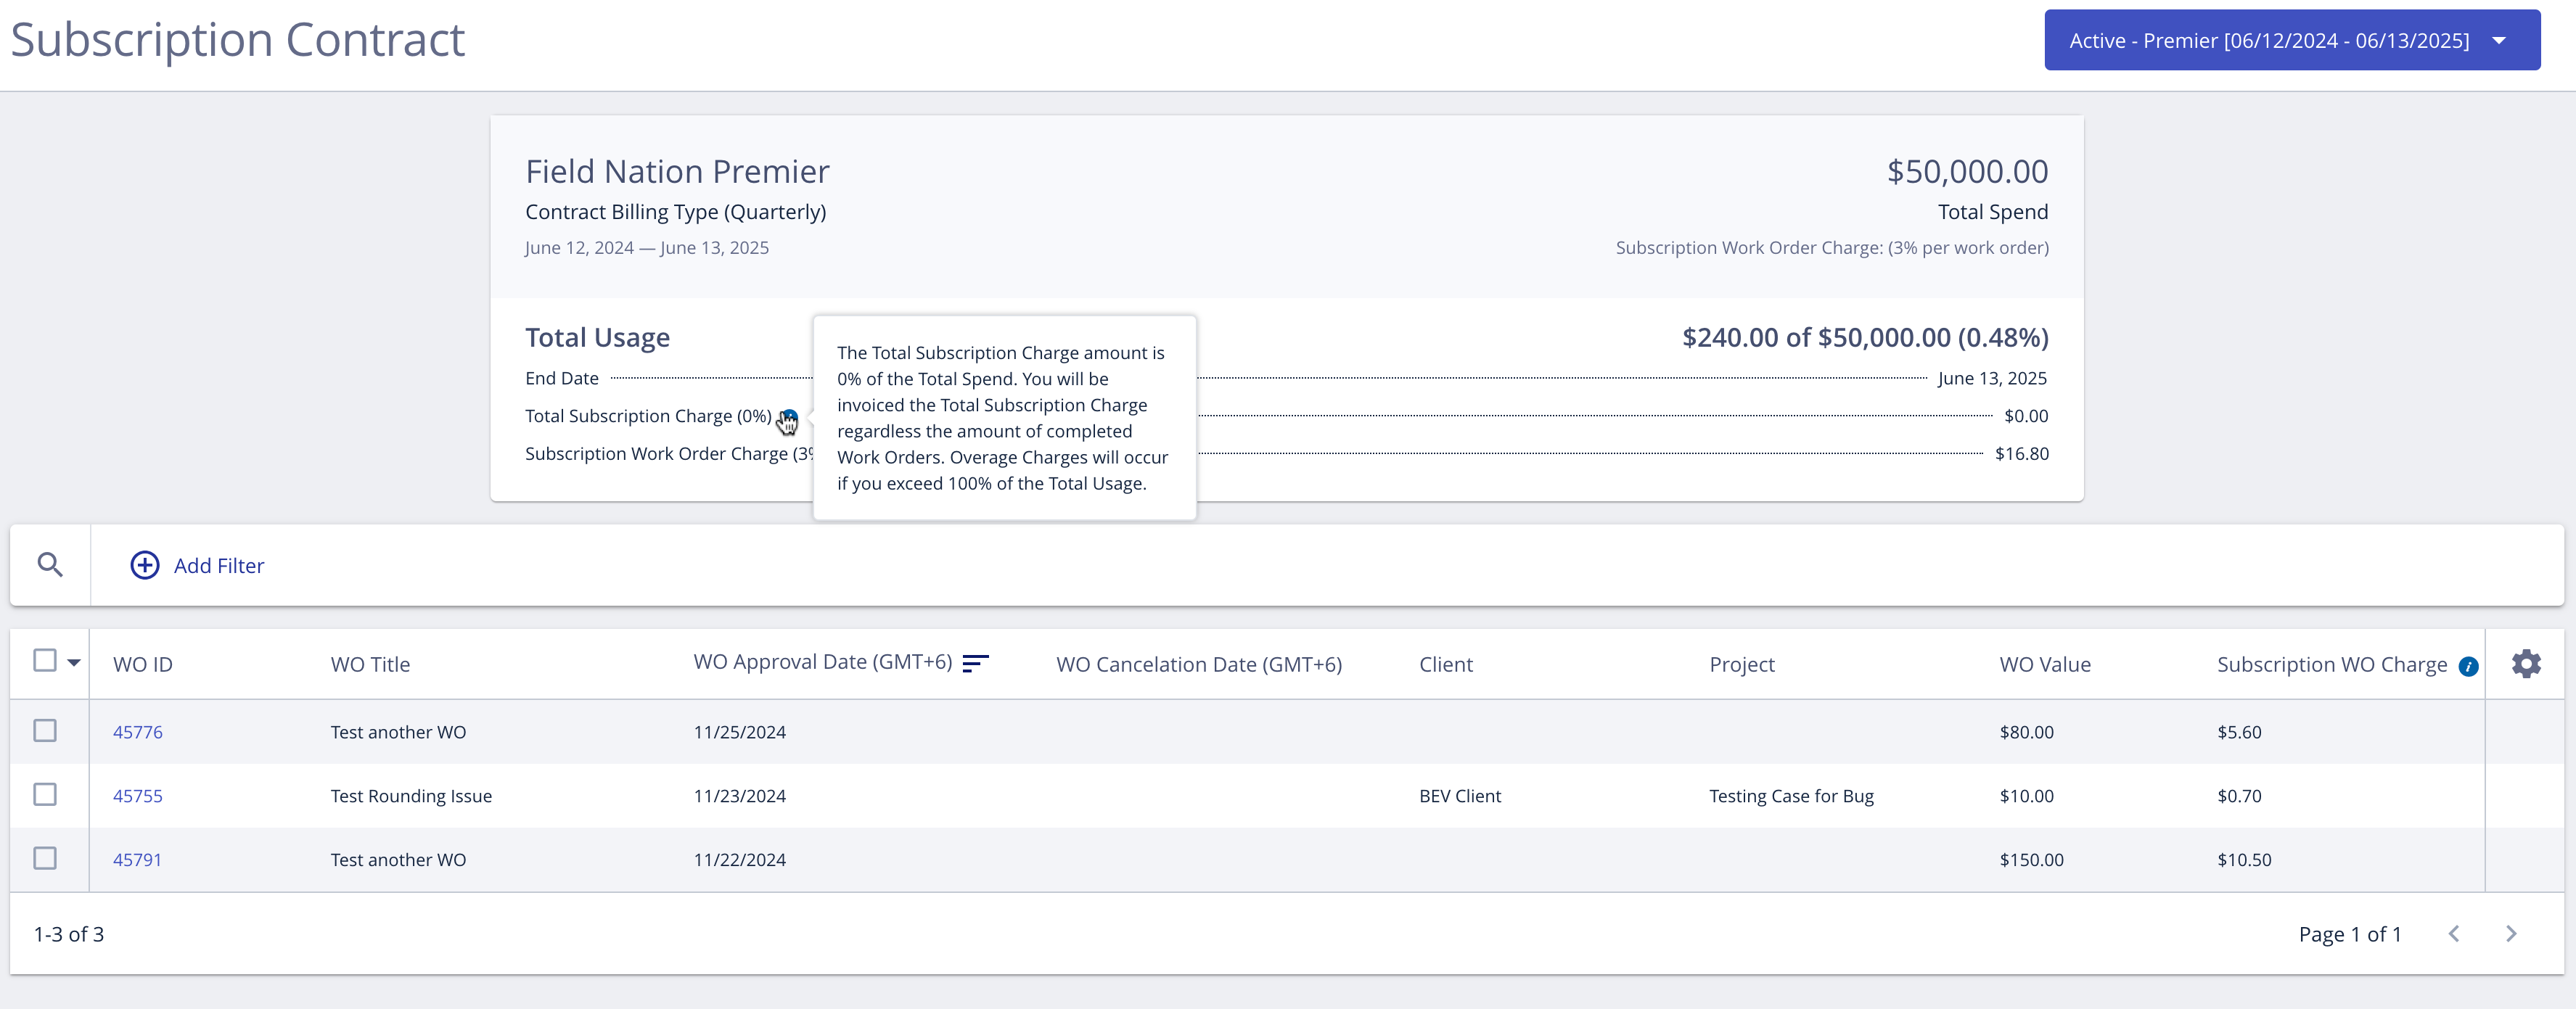Click the previous page arrow
The height and width of the screenshot is (1009, 2576).
(2454, 933)
